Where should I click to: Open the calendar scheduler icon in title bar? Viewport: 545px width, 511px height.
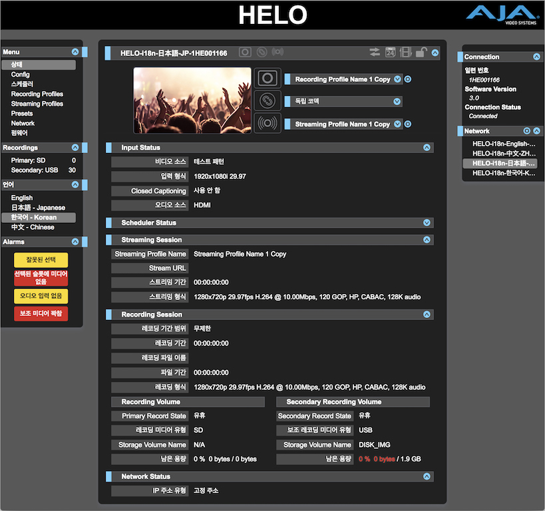click(x=391, y=52)
